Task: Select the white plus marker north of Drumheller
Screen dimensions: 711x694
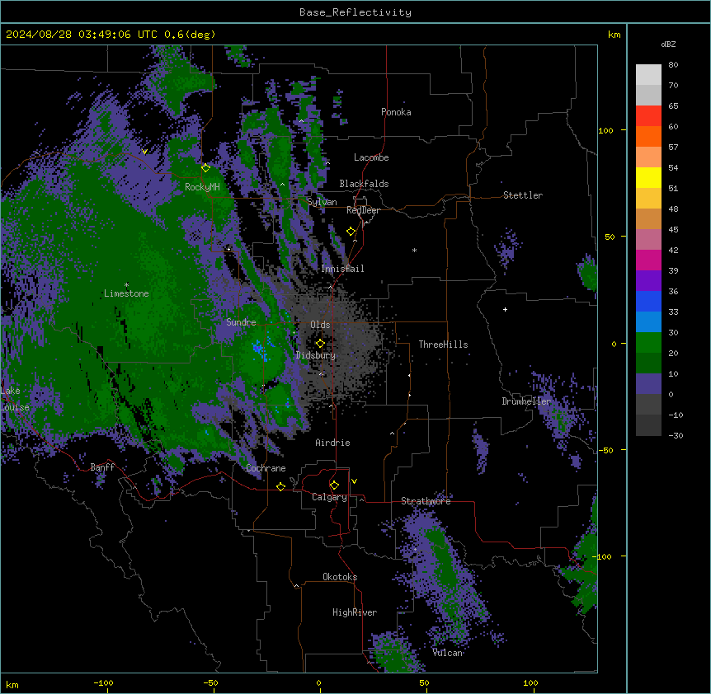Action: click(x=505, y=309)
